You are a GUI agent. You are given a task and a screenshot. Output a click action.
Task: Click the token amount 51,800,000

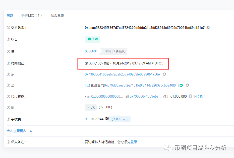tap(179, 96)
